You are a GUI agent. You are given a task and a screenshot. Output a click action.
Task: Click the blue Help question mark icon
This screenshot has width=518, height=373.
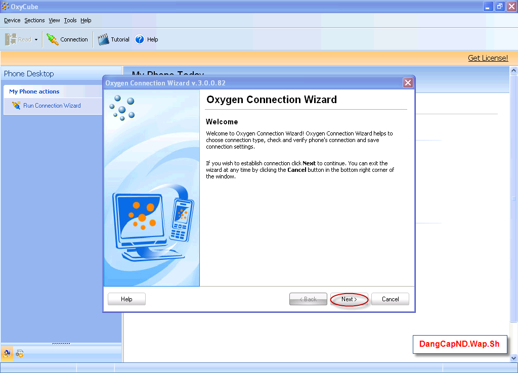coord(140,39)
